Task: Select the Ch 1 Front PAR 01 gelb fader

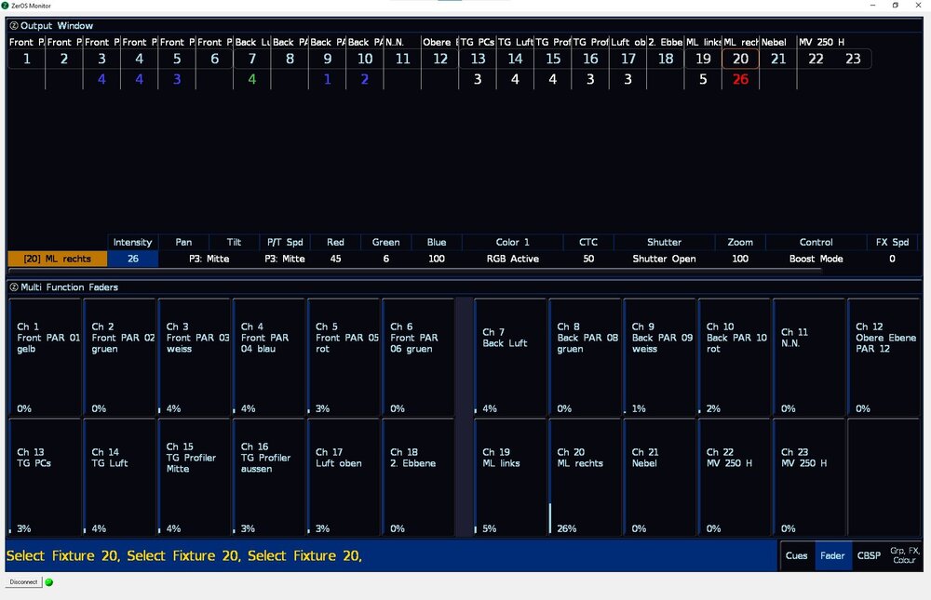Action: tap(45, 357)
